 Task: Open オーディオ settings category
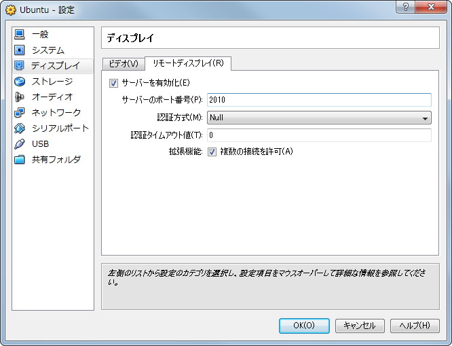(52, 97)
